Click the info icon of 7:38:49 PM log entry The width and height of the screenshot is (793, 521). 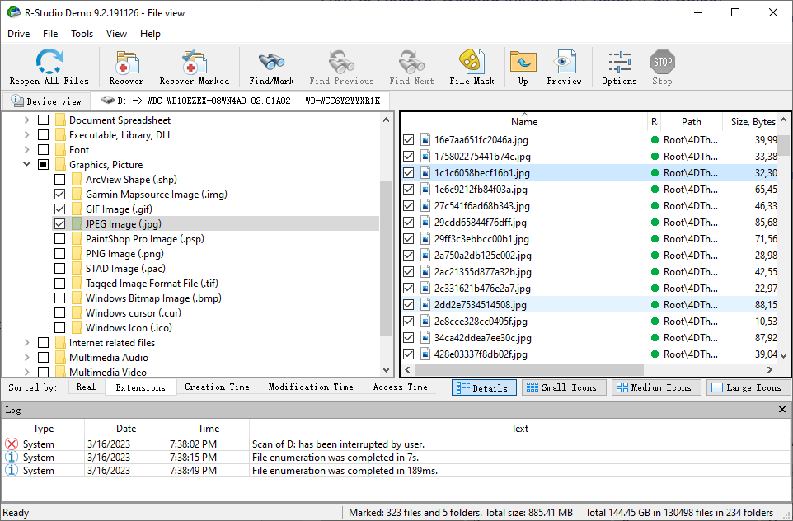(11, 471)
